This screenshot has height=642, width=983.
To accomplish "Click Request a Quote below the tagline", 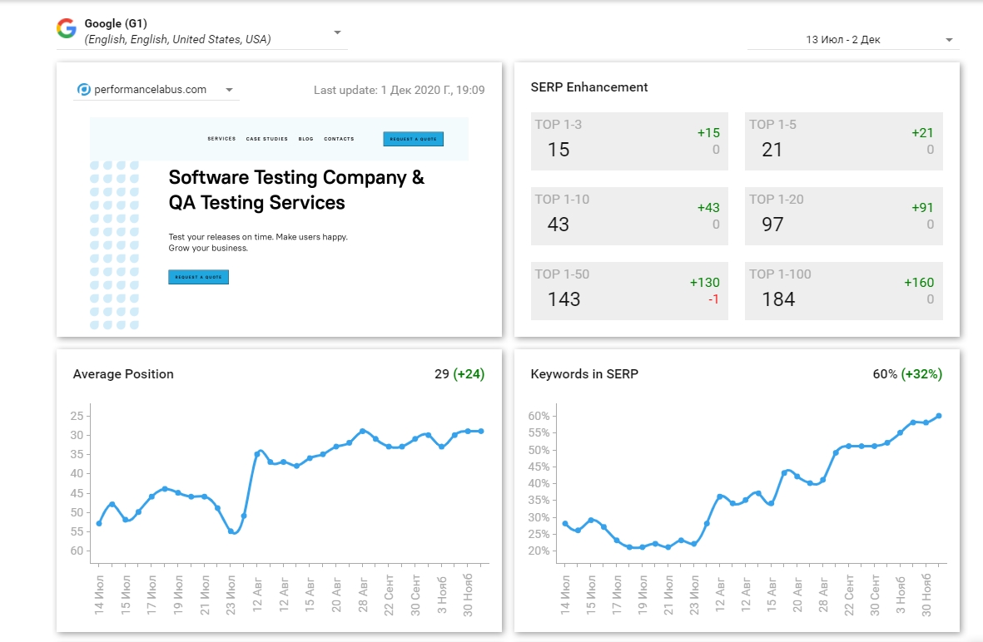I will [x=198, y=277].
